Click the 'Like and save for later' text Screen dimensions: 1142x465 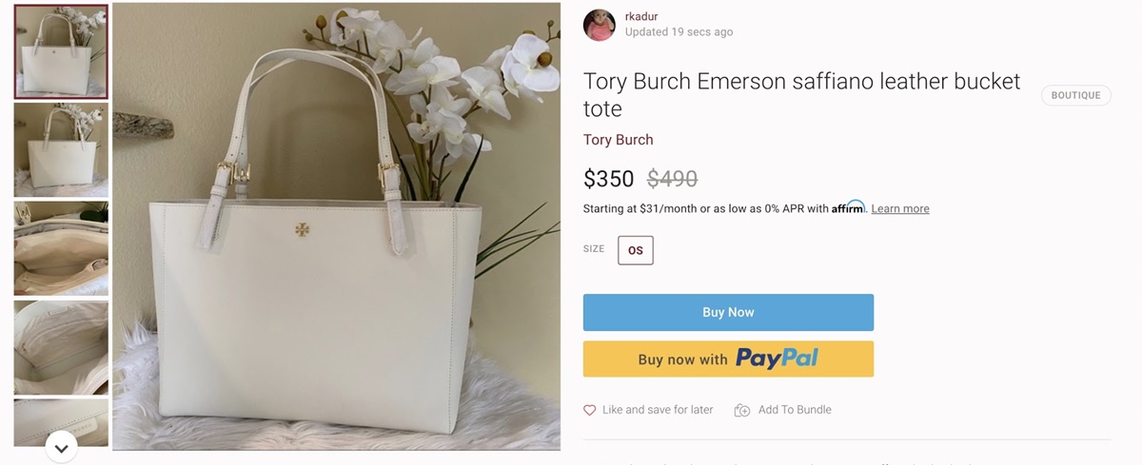click(658, 410)
